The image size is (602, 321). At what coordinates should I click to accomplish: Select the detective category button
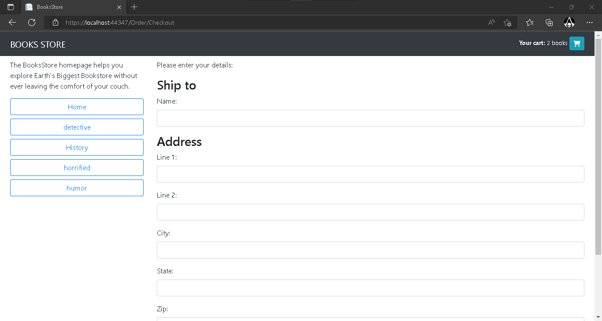pyautogui.click(x=77, y=127)
